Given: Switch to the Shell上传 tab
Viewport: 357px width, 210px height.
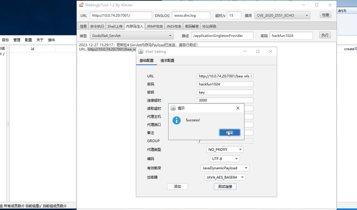Looking at the screenshot, I should click(x=115, y=26).
